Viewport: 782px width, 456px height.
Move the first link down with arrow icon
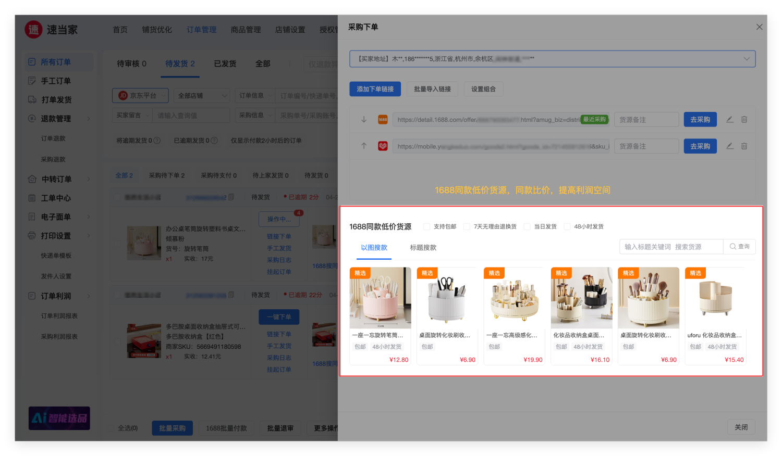(x=364, y=119)
